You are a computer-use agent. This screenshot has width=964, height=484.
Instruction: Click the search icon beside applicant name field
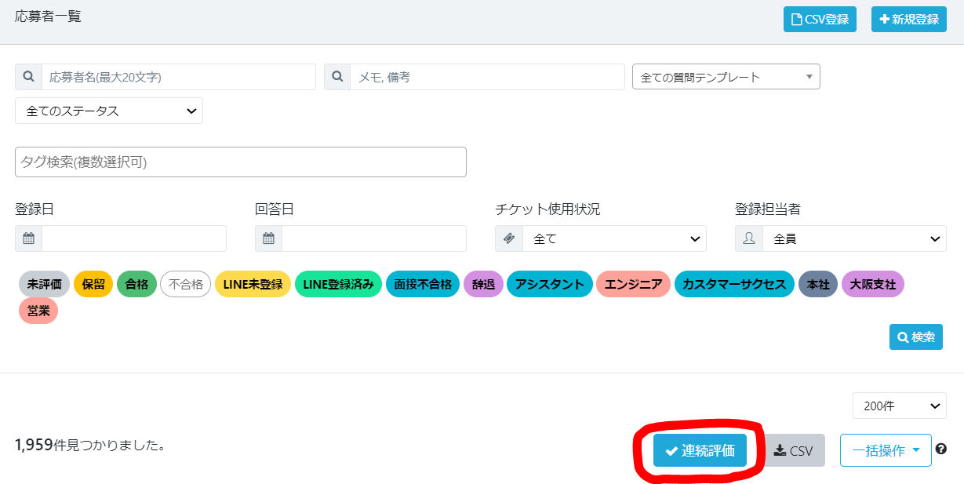28,77
